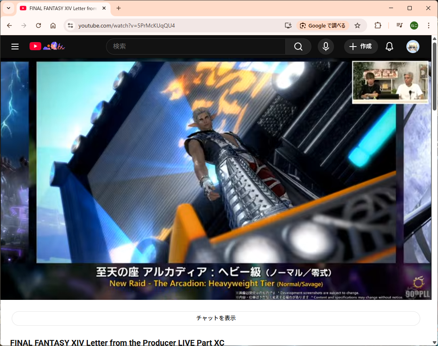The width and height of the screenshot is (438, 346).
Task: Click the 作成 create button
Action: 361,47
